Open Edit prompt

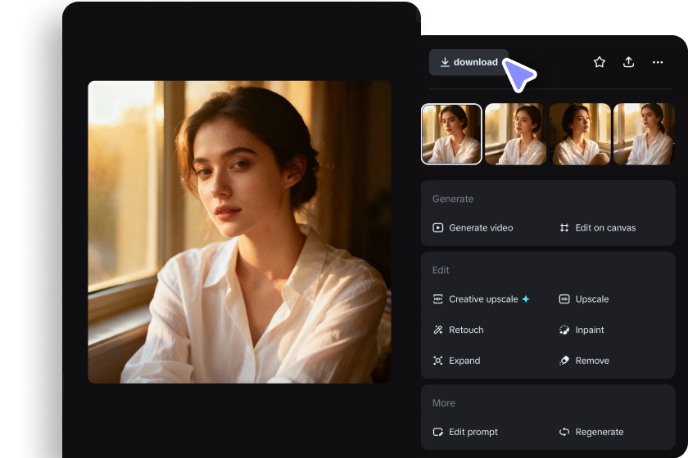[465, 432]
